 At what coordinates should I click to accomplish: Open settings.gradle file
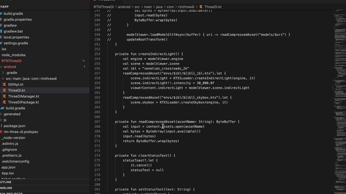click(x=16, y=43)
